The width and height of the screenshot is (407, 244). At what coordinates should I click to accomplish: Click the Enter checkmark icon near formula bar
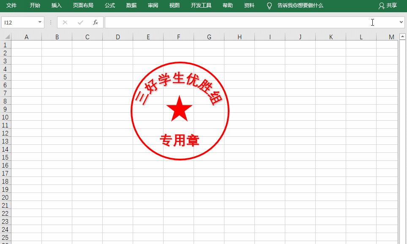pyautogui.click(x=79, y=22)
